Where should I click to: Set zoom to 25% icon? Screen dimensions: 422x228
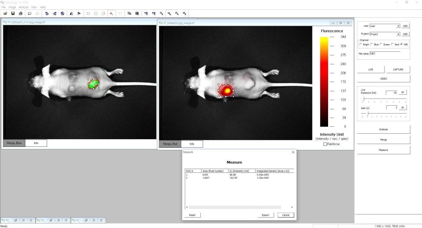[x=177, y=13]
